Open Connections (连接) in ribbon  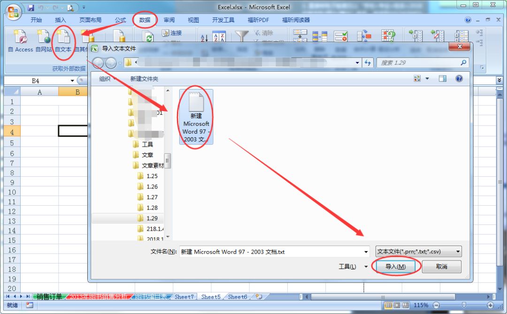(x=172, y=33)
